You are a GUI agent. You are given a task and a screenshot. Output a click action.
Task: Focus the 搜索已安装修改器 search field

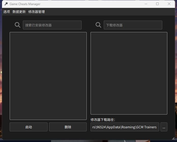(x=52, y=25)
